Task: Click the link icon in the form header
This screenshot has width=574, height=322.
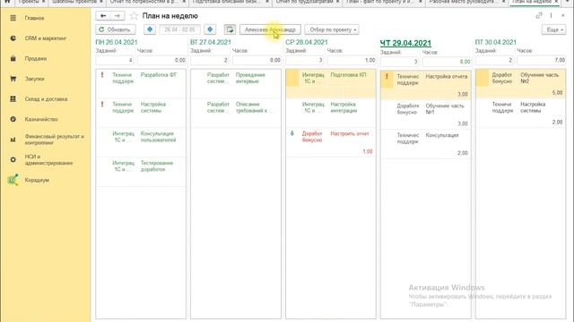Action: tap(539, 15)
